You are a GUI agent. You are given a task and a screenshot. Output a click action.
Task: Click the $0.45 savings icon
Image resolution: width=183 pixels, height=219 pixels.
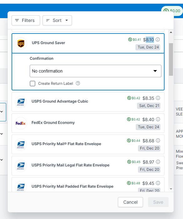click(129, 162)
